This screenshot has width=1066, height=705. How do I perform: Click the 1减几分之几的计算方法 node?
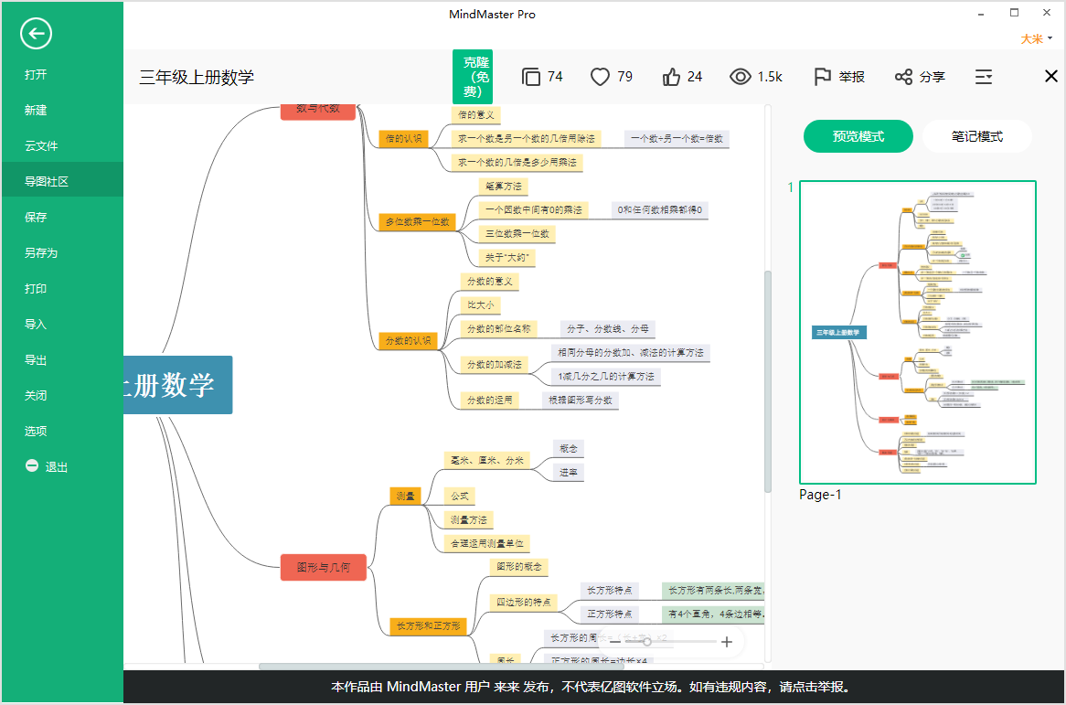point(606,377)
